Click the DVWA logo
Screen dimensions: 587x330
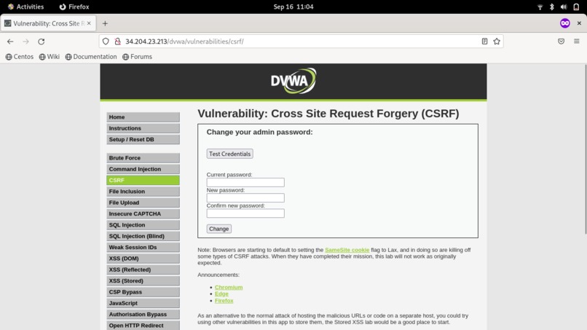[293, 81]
